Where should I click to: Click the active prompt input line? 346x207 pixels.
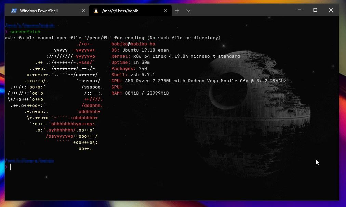pos(172,167)
